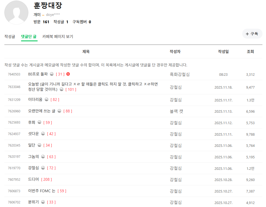
Task: Switch to the 작성글 tab
Action: point(10,36)
